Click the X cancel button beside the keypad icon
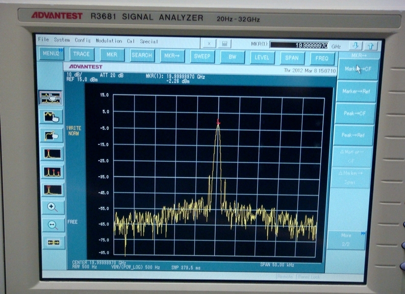The width and height of the screenshot is (405, 294). coord(209,44)
